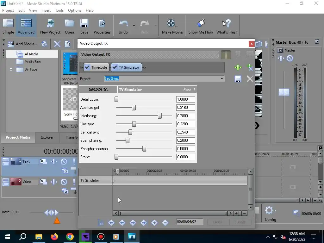
Task: Toggle compositing mode on Text track
Action: point(65,171)
